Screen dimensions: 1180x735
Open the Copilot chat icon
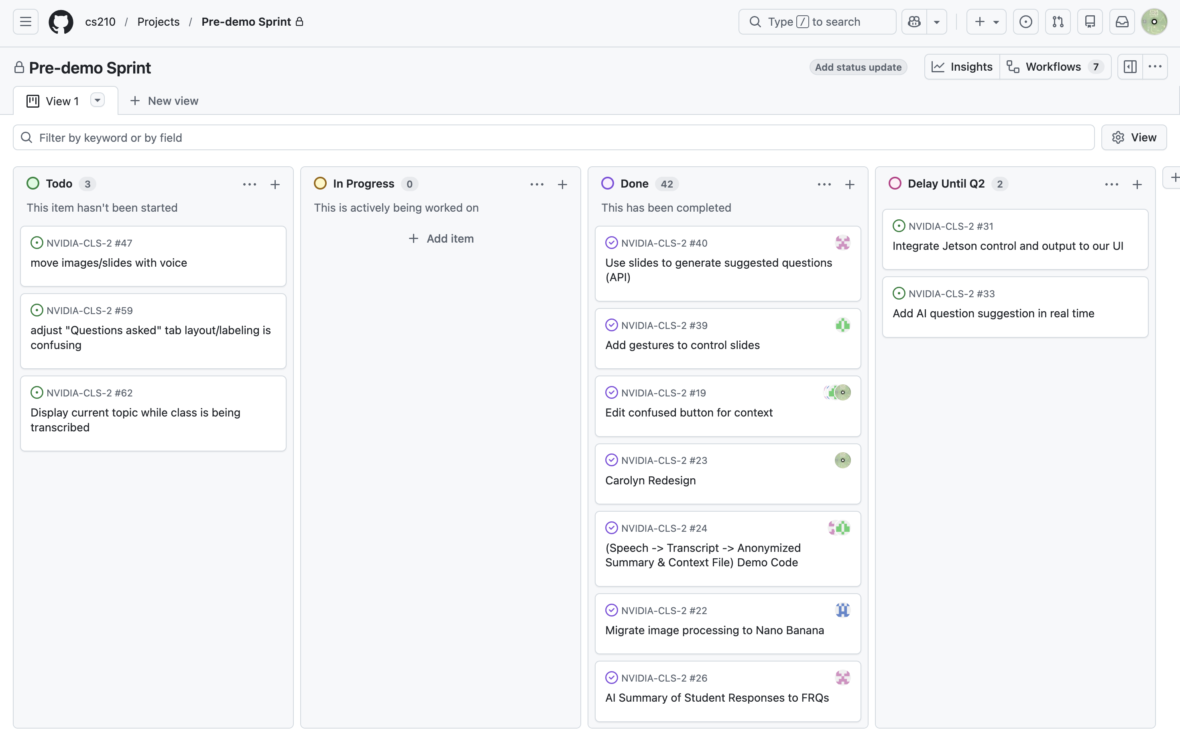pyautogui.click(x=914, y=22)
